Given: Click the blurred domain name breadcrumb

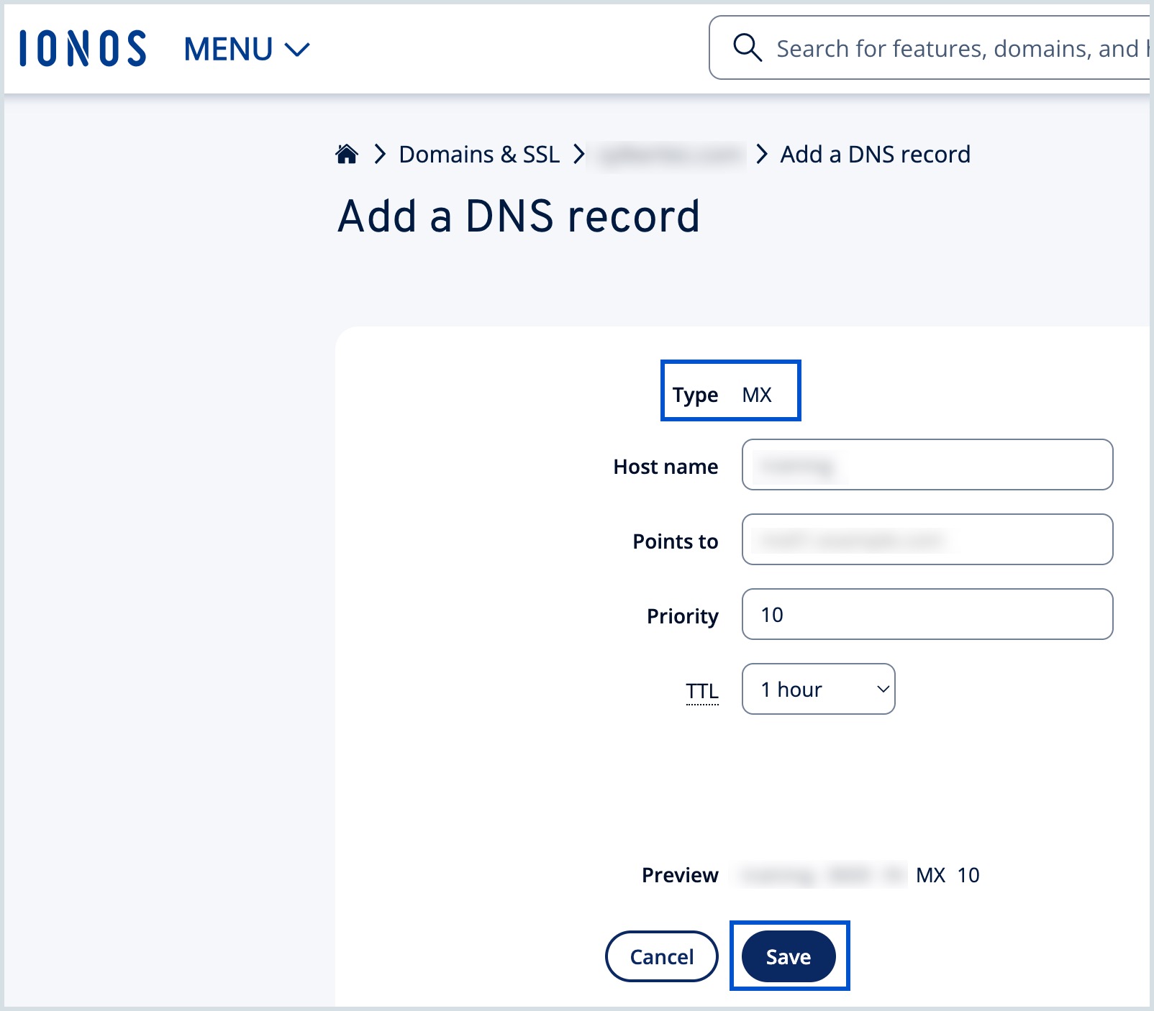Looking at the screenshot, I should click(x=669, y=155).
